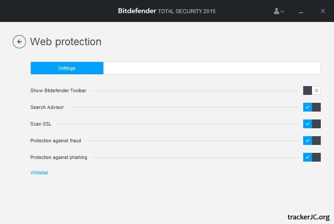Click the Show Bitdefender Toolbar label
The image size is (334, 224).
[x=58, y=90]
